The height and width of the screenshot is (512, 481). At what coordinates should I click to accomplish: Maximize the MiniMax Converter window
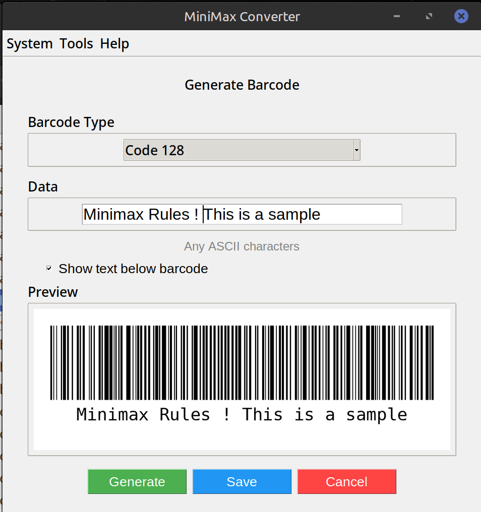click(429, 16)
